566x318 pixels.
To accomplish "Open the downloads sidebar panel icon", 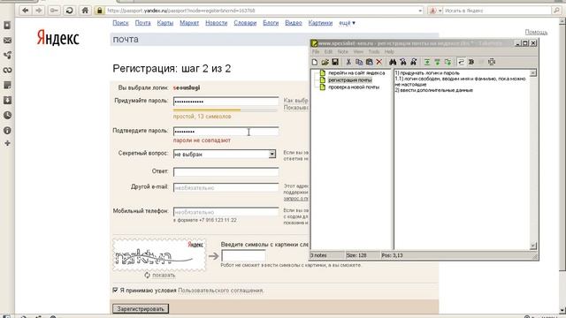I will [x=7, y=100].
